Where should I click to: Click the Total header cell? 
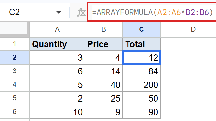pyautogui.click(x=142, y=44)
